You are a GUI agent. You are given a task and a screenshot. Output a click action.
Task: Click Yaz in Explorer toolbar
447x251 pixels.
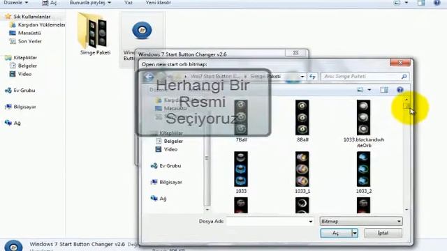tap(129, 3)
